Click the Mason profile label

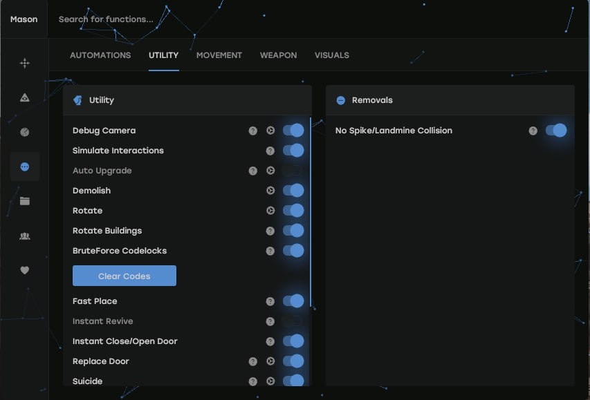(24, 19)
